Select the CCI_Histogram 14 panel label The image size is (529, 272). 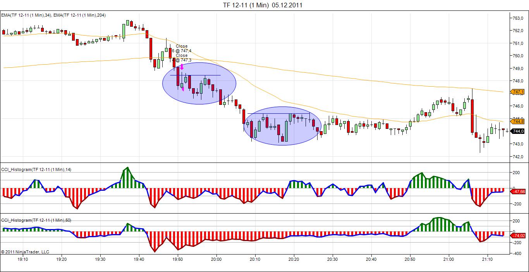pos(36,169)
